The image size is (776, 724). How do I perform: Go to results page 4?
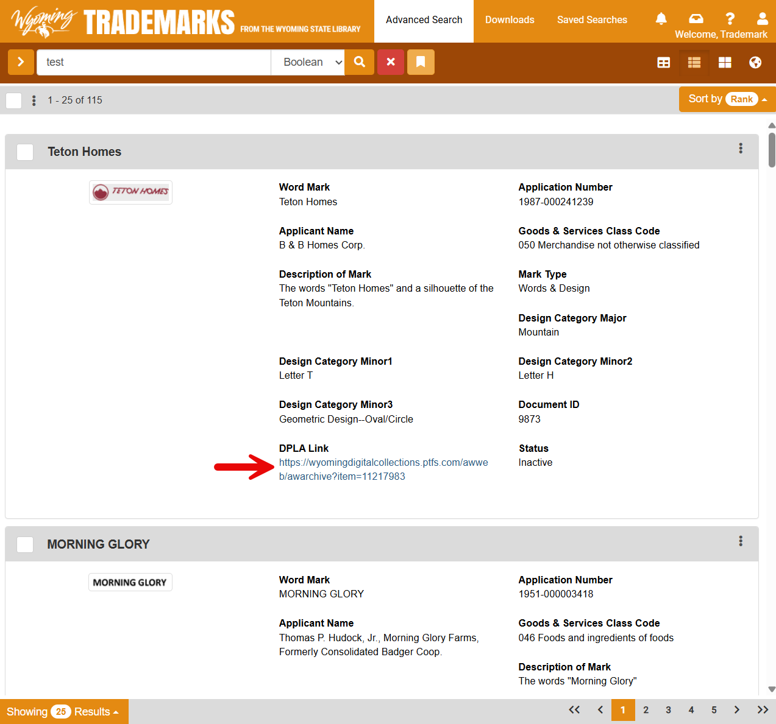691,710
